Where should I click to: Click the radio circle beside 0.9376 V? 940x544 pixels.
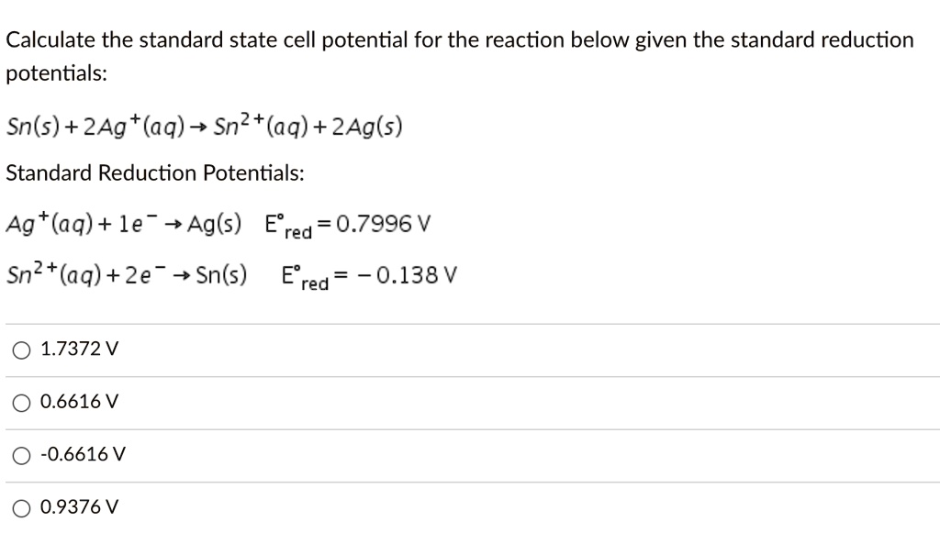click(19, 505)
